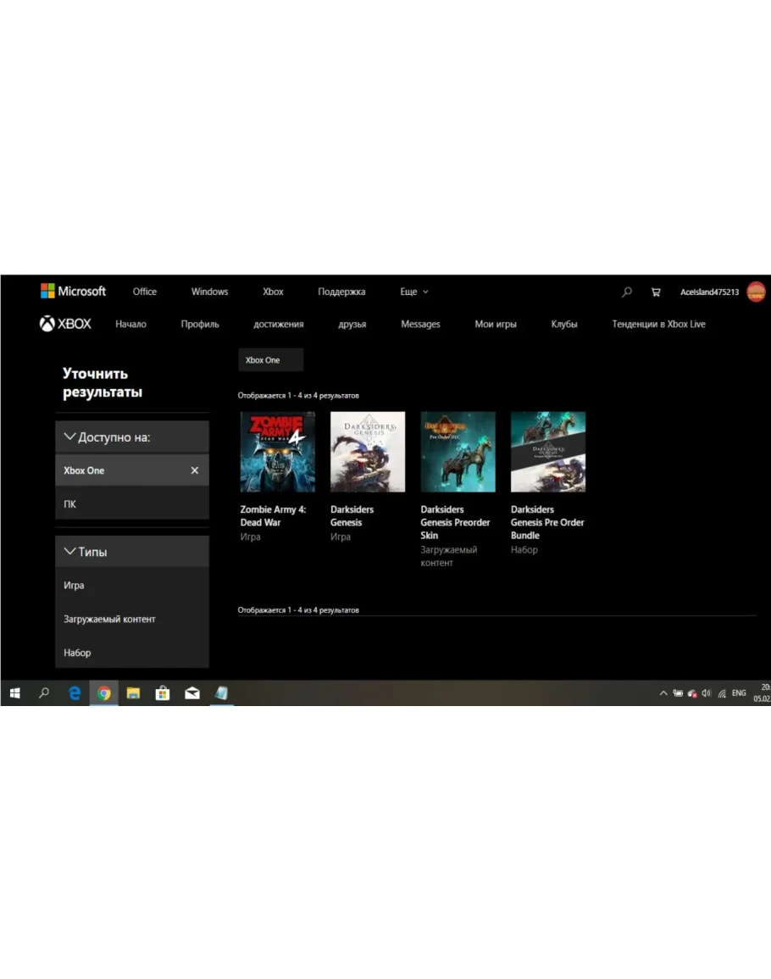The width and height of the screenshot is (771, 979).
Task: Open Google Chrome from taskbar
Action: [103, 693]
